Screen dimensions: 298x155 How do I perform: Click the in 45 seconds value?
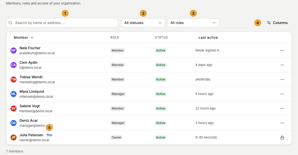[x=206, y=137]
